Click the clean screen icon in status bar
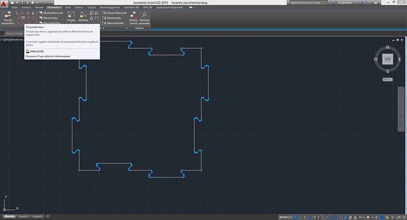The width and height of the screenshot is (407, 220). pos(399,217)
